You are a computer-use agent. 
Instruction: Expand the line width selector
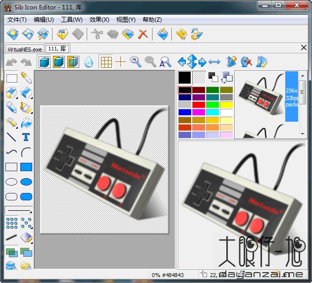coord(18,211)
